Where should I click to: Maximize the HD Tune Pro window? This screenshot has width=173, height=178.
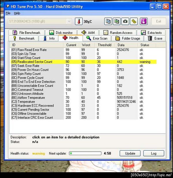(x=159, y=6)
